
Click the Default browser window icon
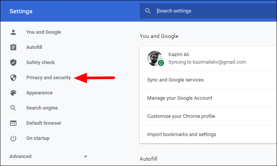13,123
